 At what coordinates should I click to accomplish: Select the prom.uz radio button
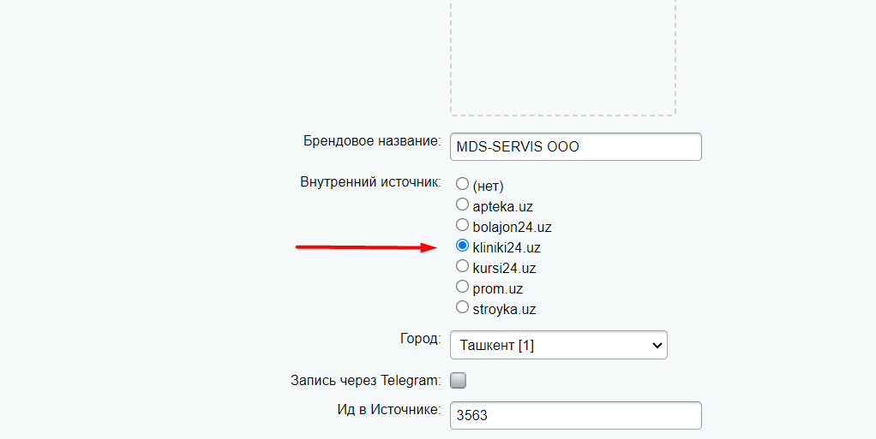pyautogui.click(x=463, y=287)
